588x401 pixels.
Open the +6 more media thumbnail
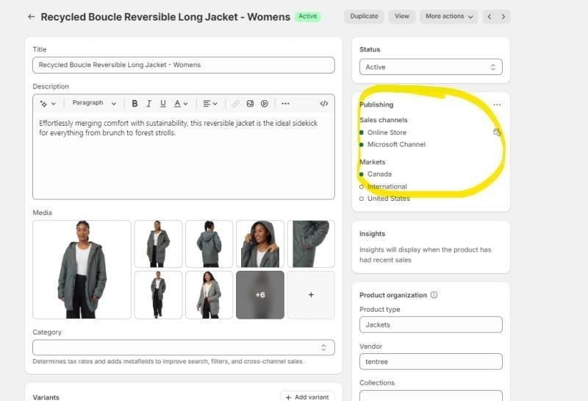click(259, 294)
